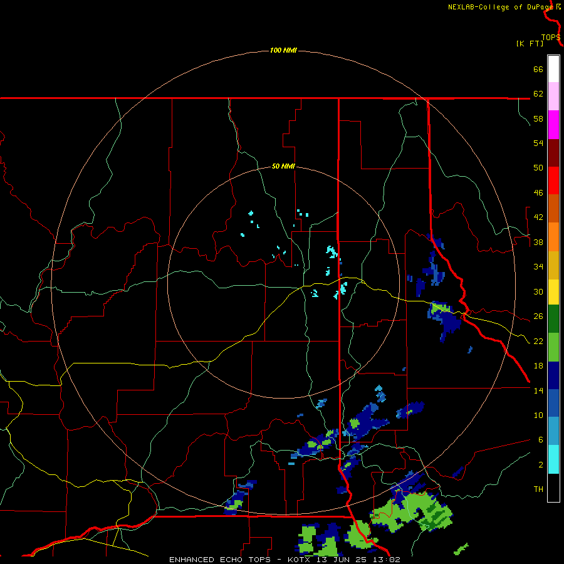Click the '6' legend value
Screen dimensions: 564x564
coord(541,440)
